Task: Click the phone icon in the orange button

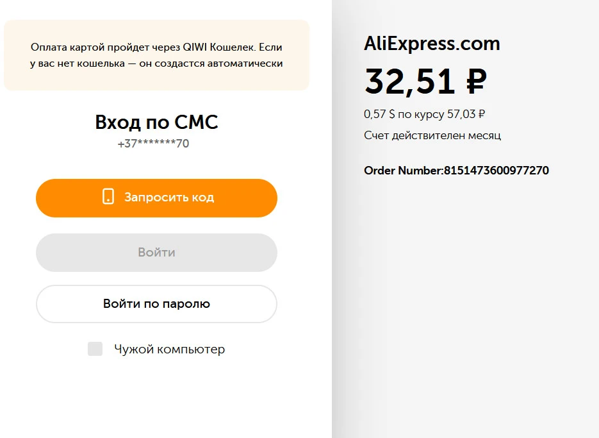Action: click(x=108, y=197)
